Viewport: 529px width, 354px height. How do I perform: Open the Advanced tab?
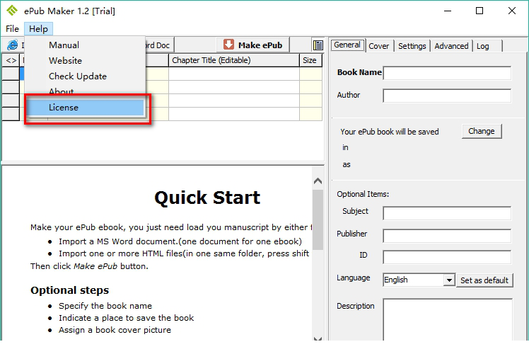coord(451,46)
